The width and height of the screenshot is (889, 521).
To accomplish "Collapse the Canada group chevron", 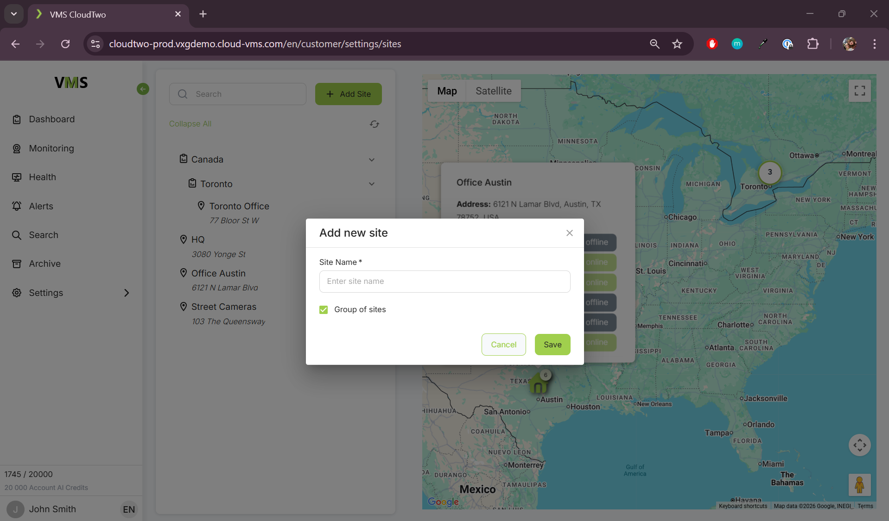I will [x=371, y=160].
